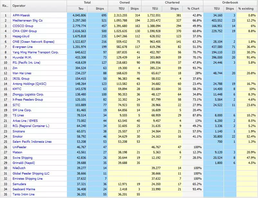Open the Hapag-Lloyd operator link

coord(21,36)
